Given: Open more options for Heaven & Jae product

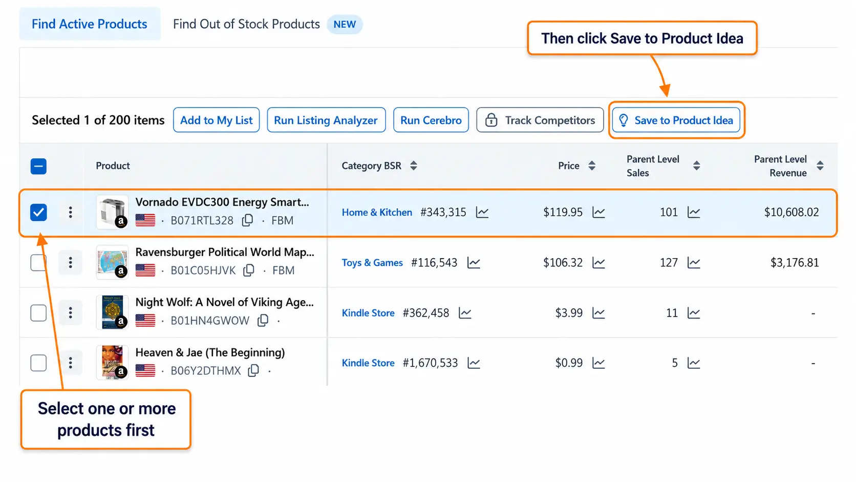Looking at the screenshot, I should (x=70, y=363).
